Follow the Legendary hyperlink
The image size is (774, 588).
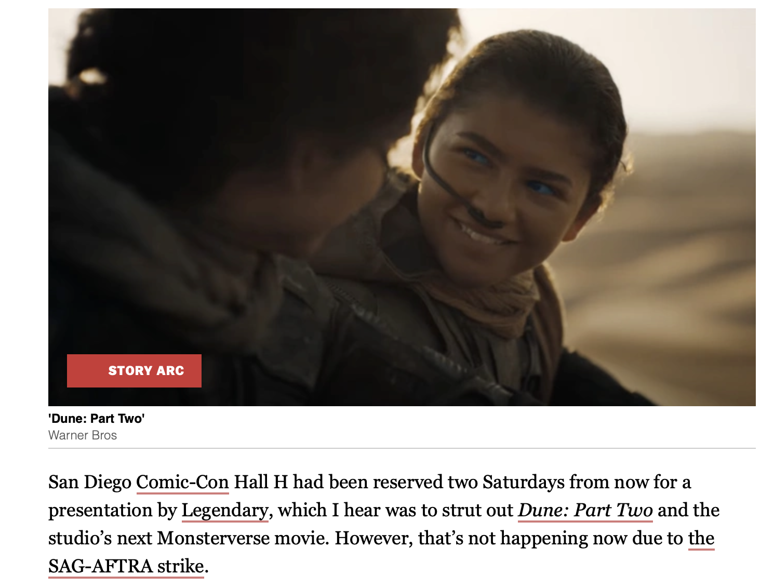224,511
